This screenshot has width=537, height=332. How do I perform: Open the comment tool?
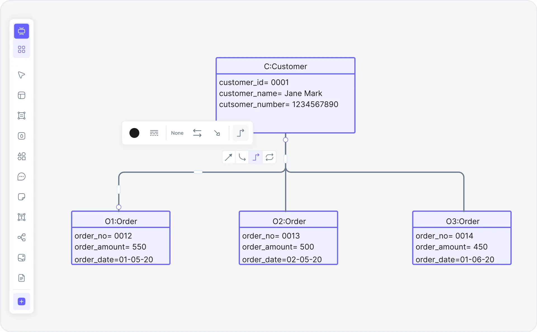coord(22,176)
